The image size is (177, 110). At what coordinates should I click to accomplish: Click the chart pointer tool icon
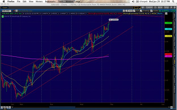124,11
